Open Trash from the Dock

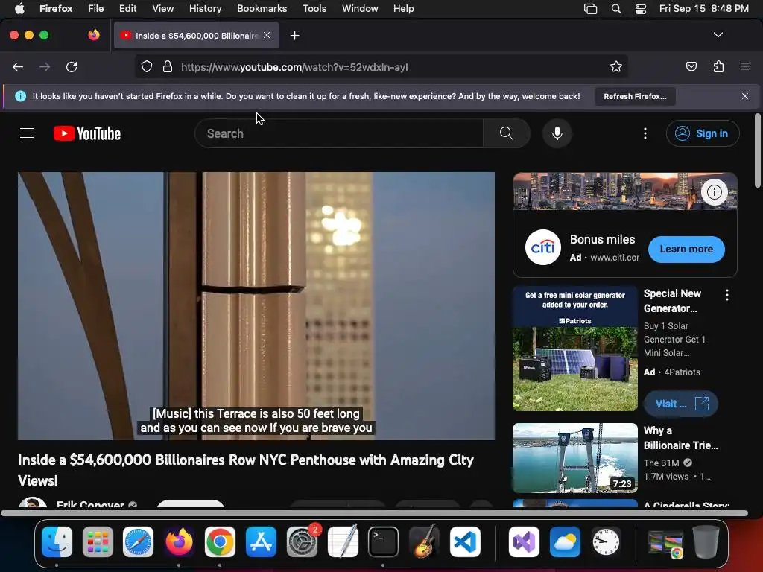tap(706, 541)
